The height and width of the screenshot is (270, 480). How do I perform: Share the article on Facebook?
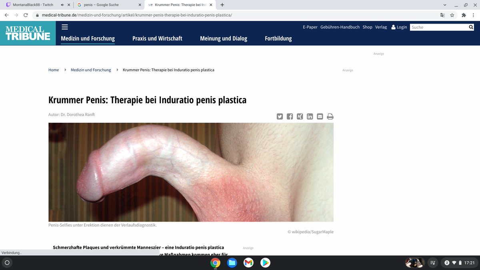click(290, 116)
